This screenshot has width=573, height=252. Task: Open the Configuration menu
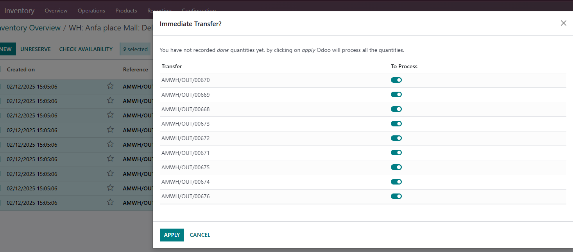pyautogui.click(x=199, y=11)
